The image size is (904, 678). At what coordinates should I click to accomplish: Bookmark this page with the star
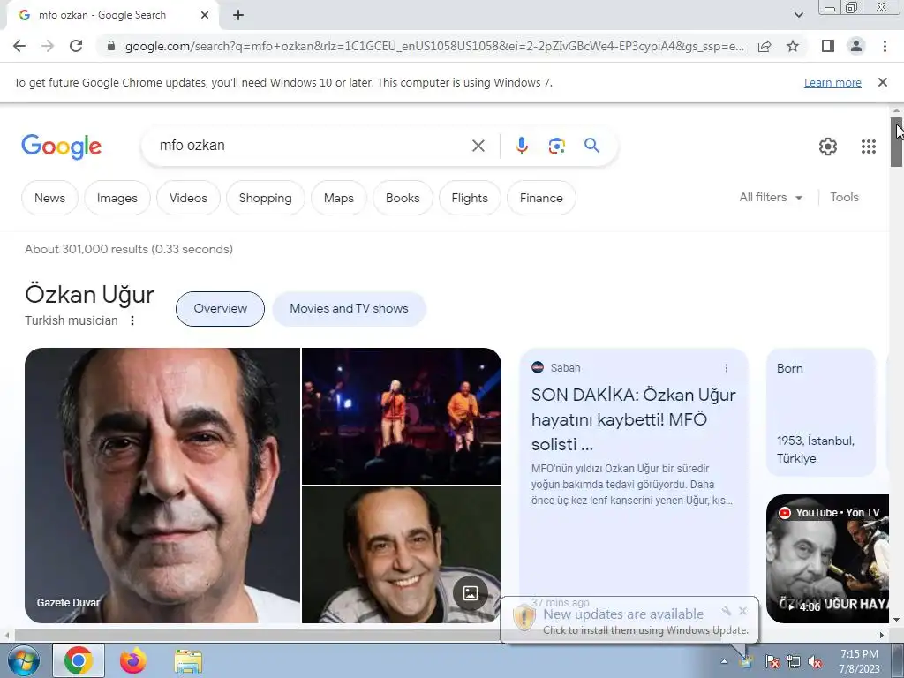793,46
